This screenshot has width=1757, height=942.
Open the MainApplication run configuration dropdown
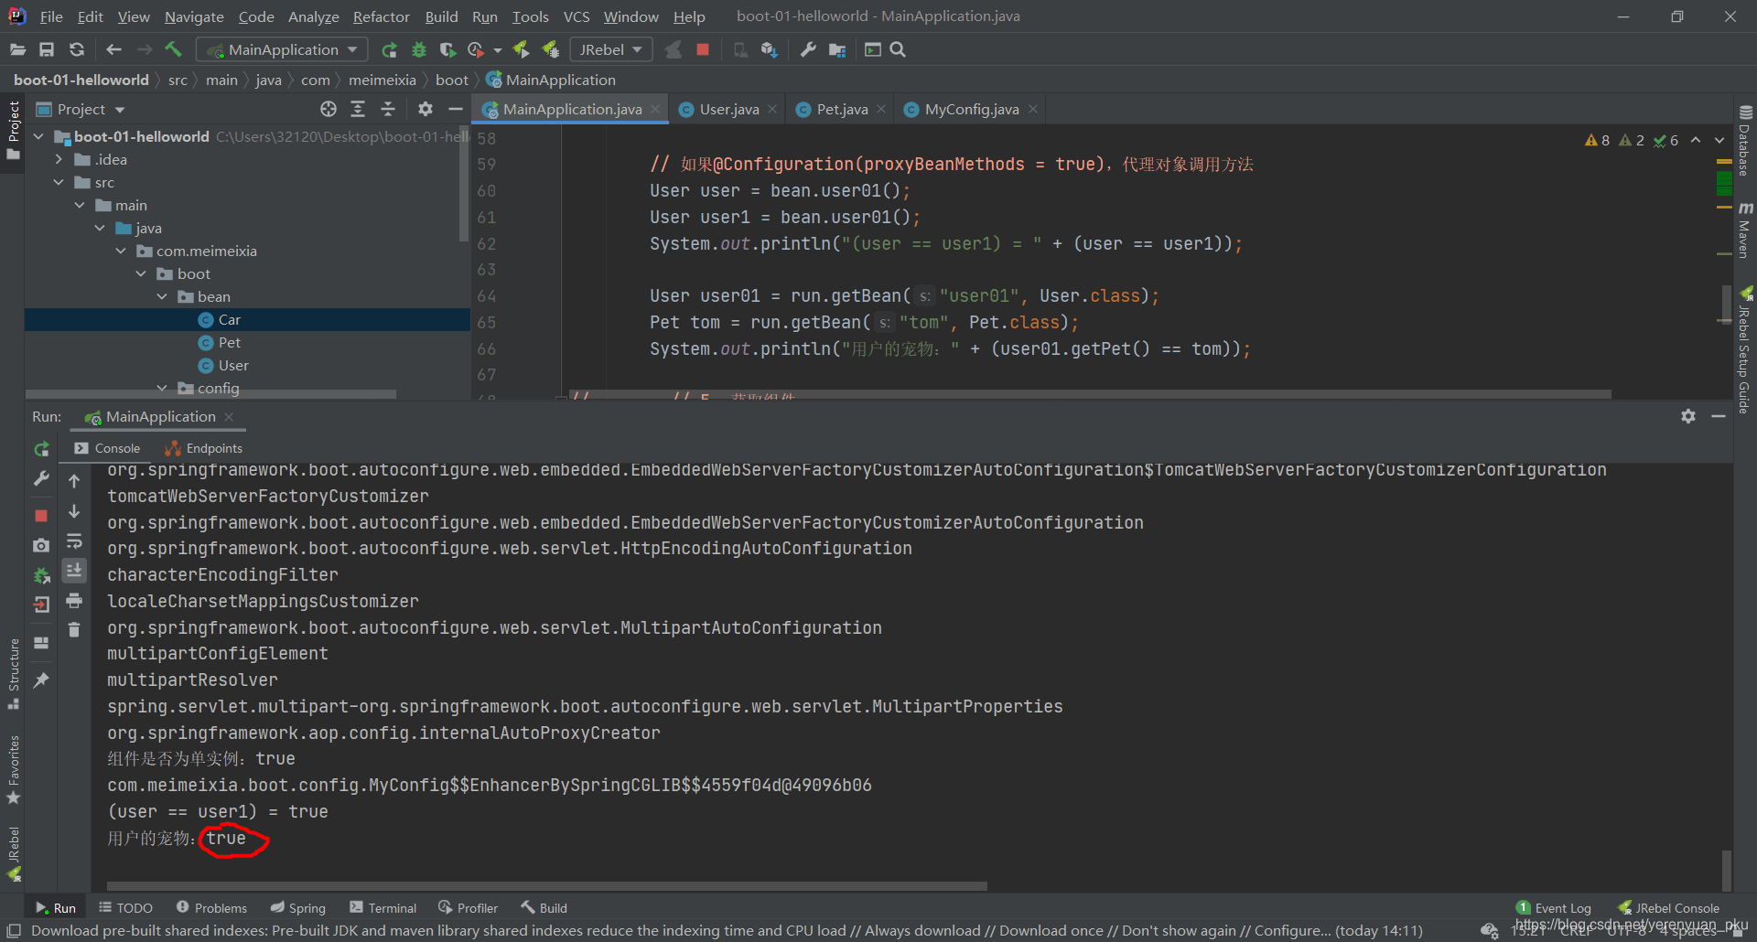[284, 49]
